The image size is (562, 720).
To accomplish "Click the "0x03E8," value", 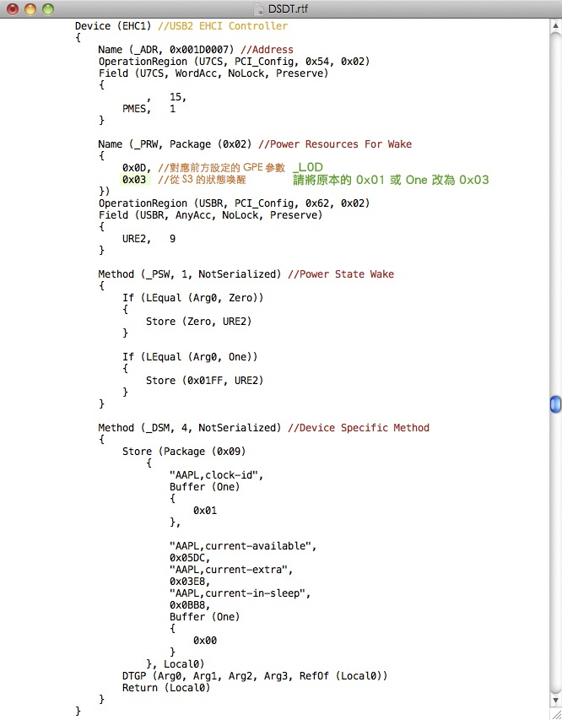I will point(190,582).
